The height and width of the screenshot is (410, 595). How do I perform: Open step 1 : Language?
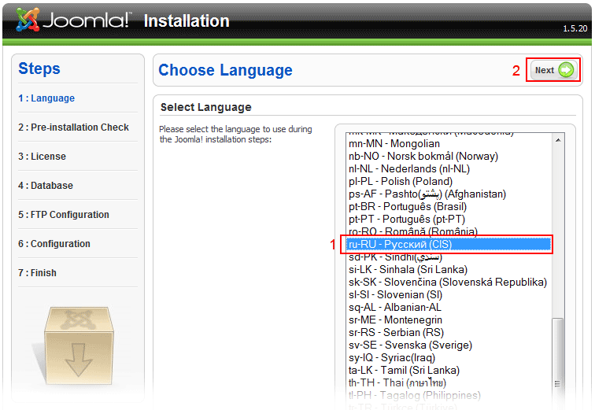coord(46,98)
